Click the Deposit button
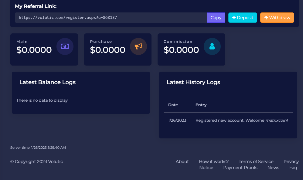303x180 pixels. click(x=243, y=18)
